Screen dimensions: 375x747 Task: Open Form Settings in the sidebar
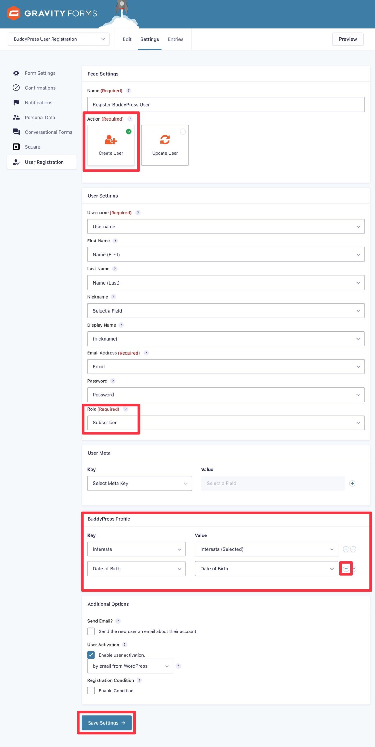pyautogui.click(x=40, y=73)
